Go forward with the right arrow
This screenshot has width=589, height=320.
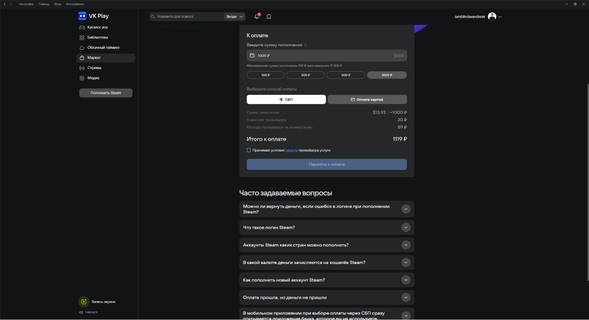point(11,4)
